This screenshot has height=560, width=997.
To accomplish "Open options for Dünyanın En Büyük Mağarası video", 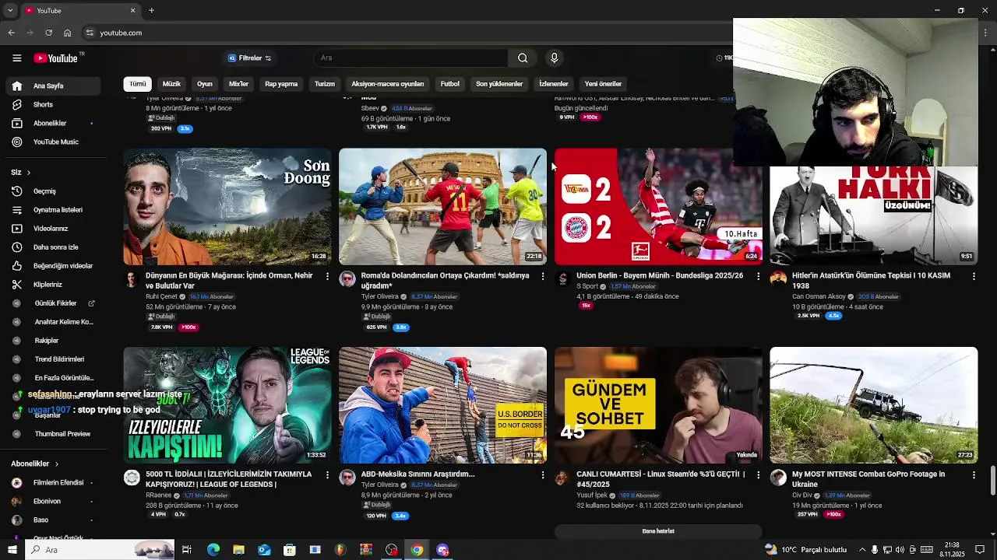I will click(x=327, y=276).
